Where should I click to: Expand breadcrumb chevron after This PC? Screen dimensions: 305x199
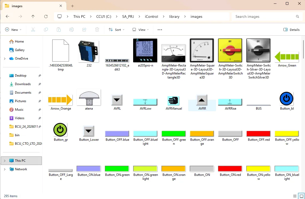pyautogui.click(x=91, y=16)
